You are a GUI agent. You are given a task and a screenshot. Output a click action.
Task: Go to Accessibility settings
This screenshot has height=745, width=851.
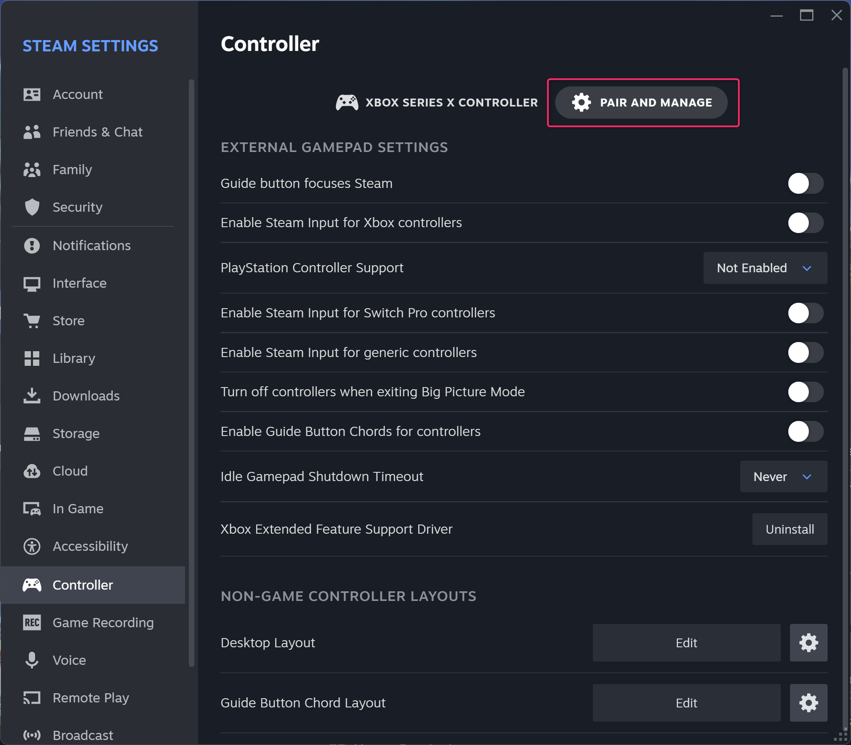[93, 546]
